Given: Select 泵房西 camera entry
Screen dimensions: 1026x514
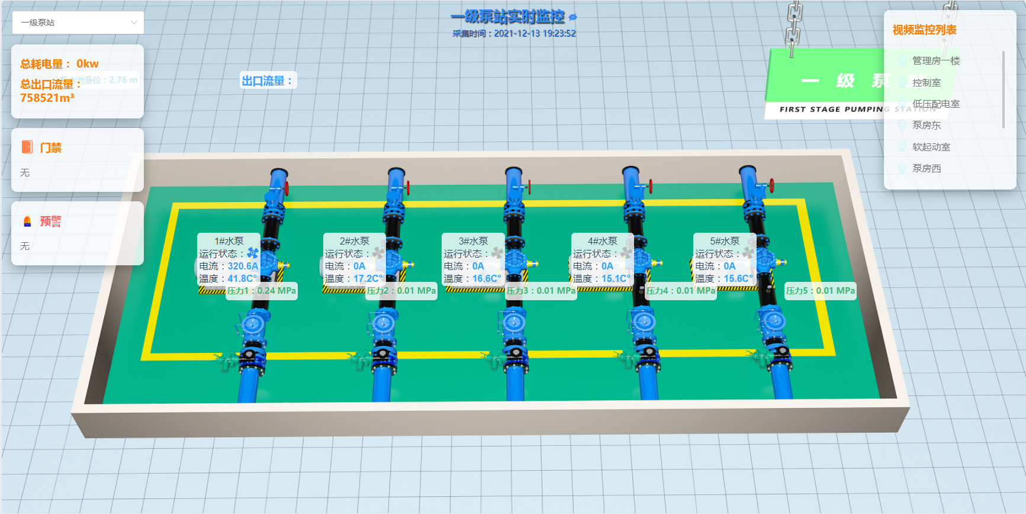Looking at the screenshot, I should 927,168.
